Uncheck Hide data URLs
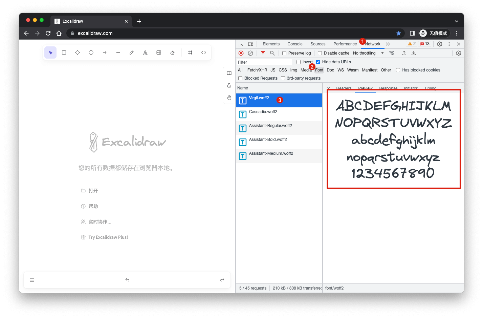 point(318,62)
